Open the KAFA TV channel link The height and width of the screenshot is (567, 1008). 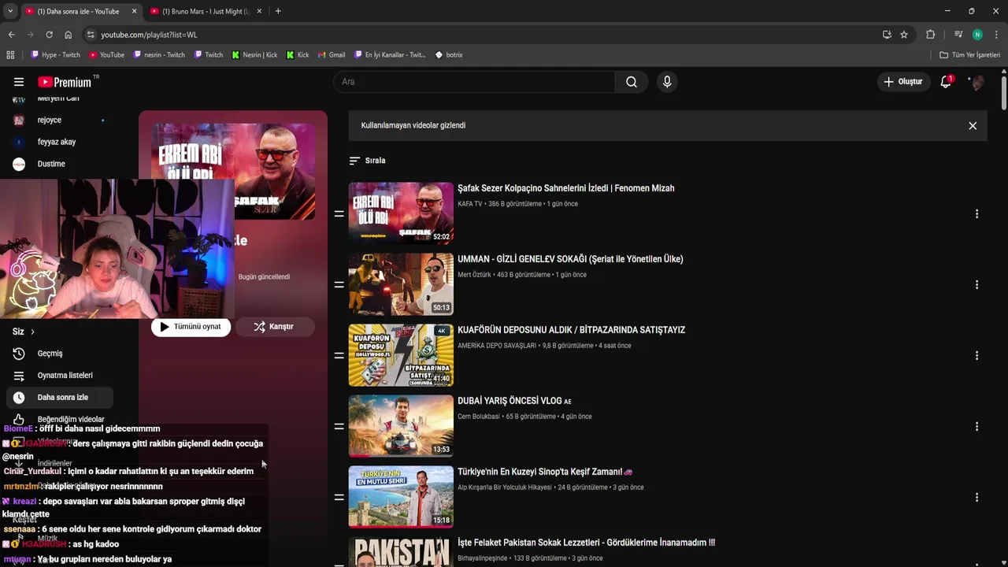[469, 204]
